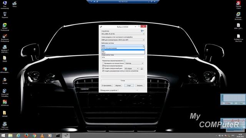The width and height of the screenshot is (246, 138).
Task: Open the bad blocks passes dropdown
Action: (134, 63)
